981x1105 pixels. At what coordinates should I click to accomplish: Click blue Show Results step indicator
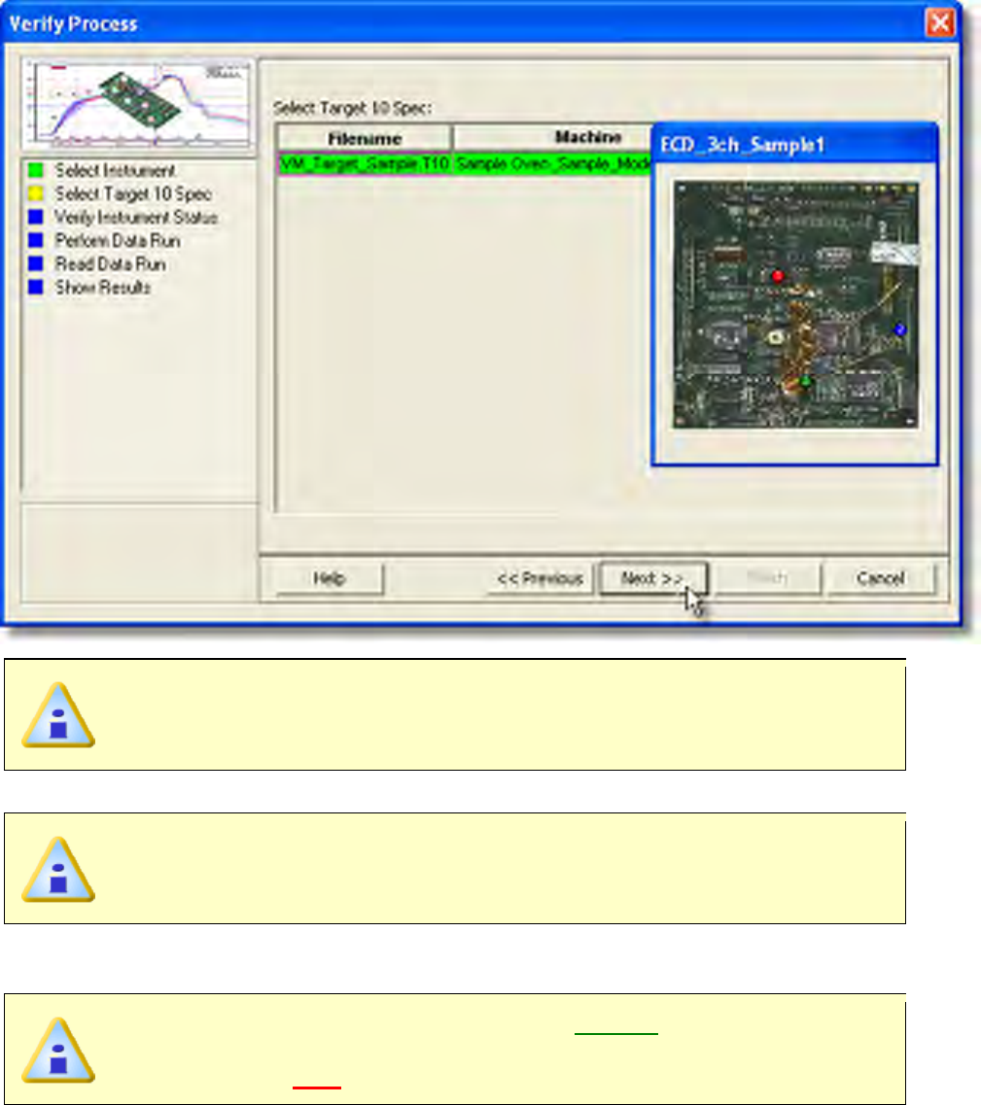coord(35,287)
